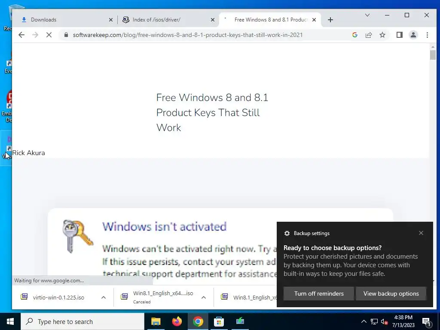Click scrollbar up arrow

click(433, 47)
